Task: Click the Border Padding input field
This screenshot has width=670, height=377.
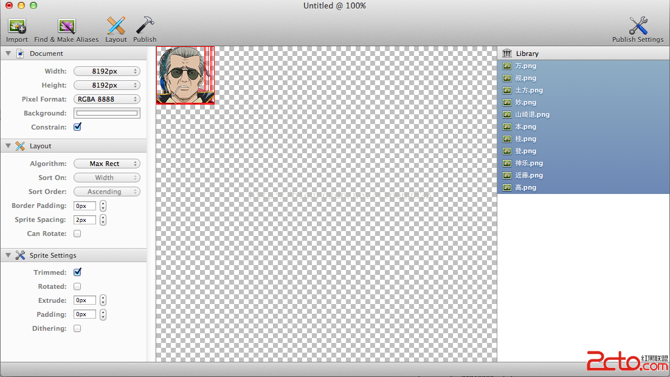Action: [85, 206]
